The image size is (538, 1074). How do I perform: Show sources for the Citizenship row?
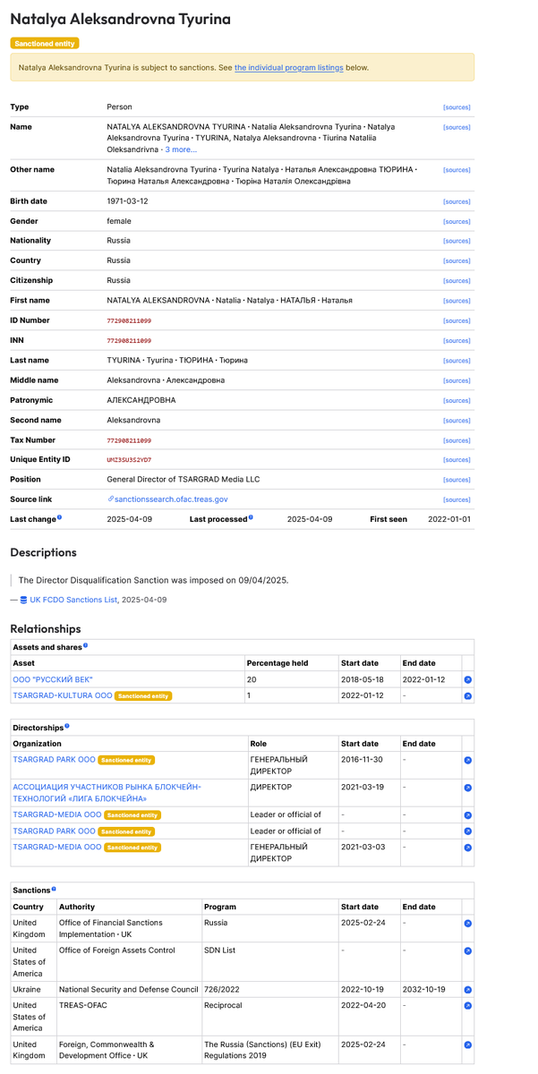457,281
